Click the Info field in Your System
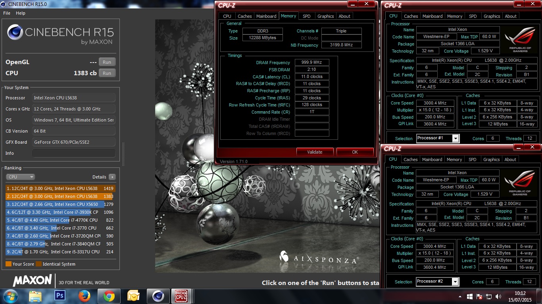 74,153
